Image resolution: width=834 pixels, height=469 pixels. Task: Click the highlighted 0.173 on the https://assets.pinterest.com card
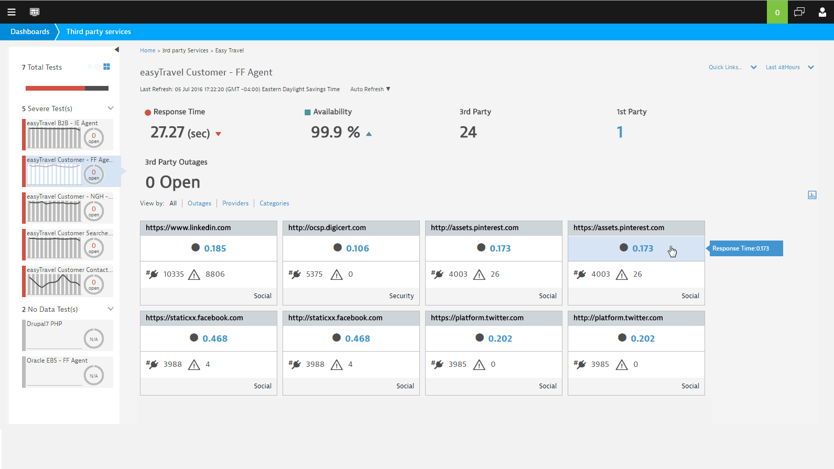[643, 248]
